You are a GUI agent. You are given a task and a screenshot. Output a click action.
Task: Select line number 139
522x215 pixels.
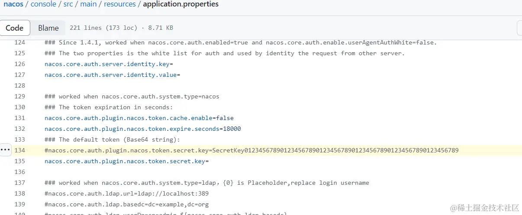(x=20, y=205)
